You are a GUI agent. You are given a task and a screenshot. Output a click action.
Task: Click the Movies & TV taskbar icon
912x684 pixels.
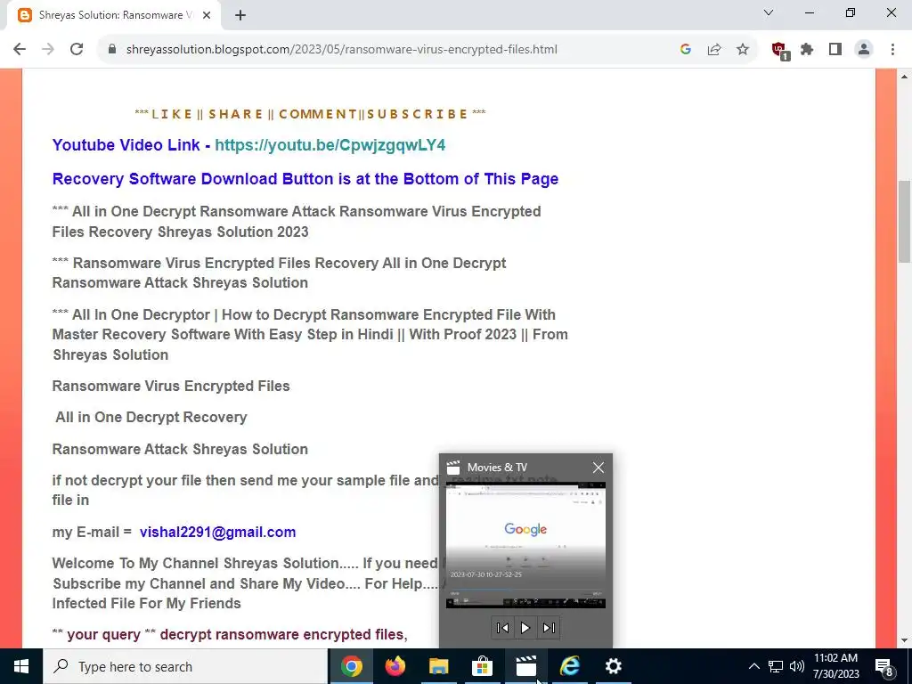point(525,666)
